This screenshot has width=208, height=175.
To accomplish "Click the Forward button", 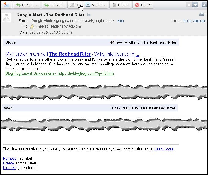I will point(54,5).
